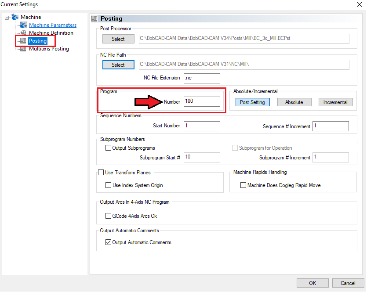Click the Absolute button
367x292 pixels.
click(294, 102)
